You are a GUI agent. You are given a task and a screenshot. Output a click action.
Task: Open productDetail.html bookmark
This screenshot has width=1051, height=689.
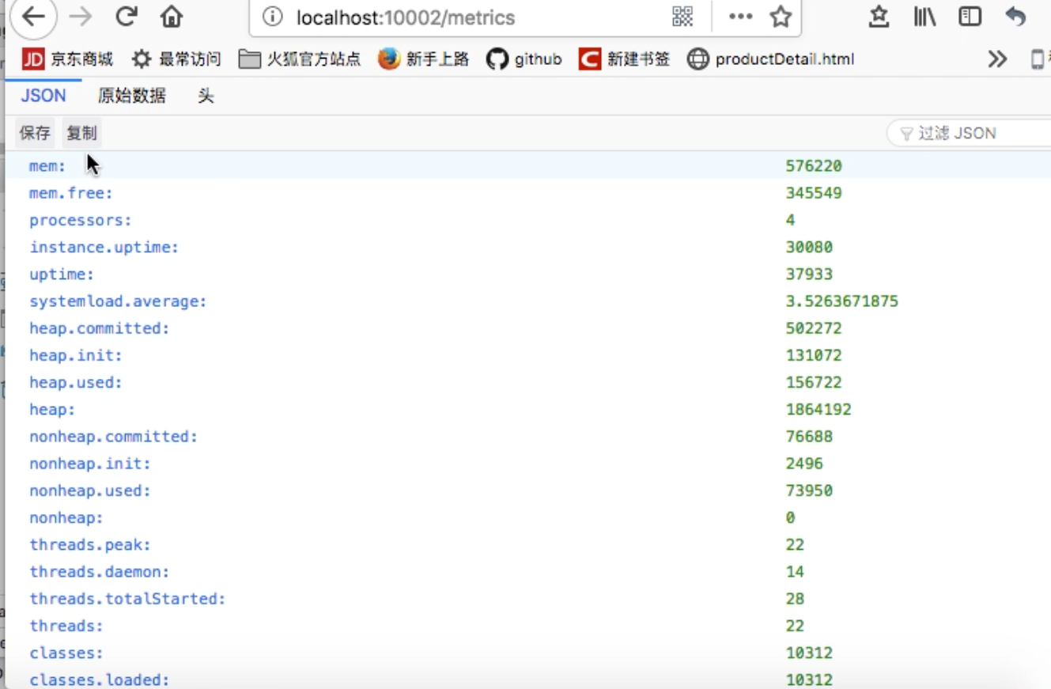pos(770,59)
